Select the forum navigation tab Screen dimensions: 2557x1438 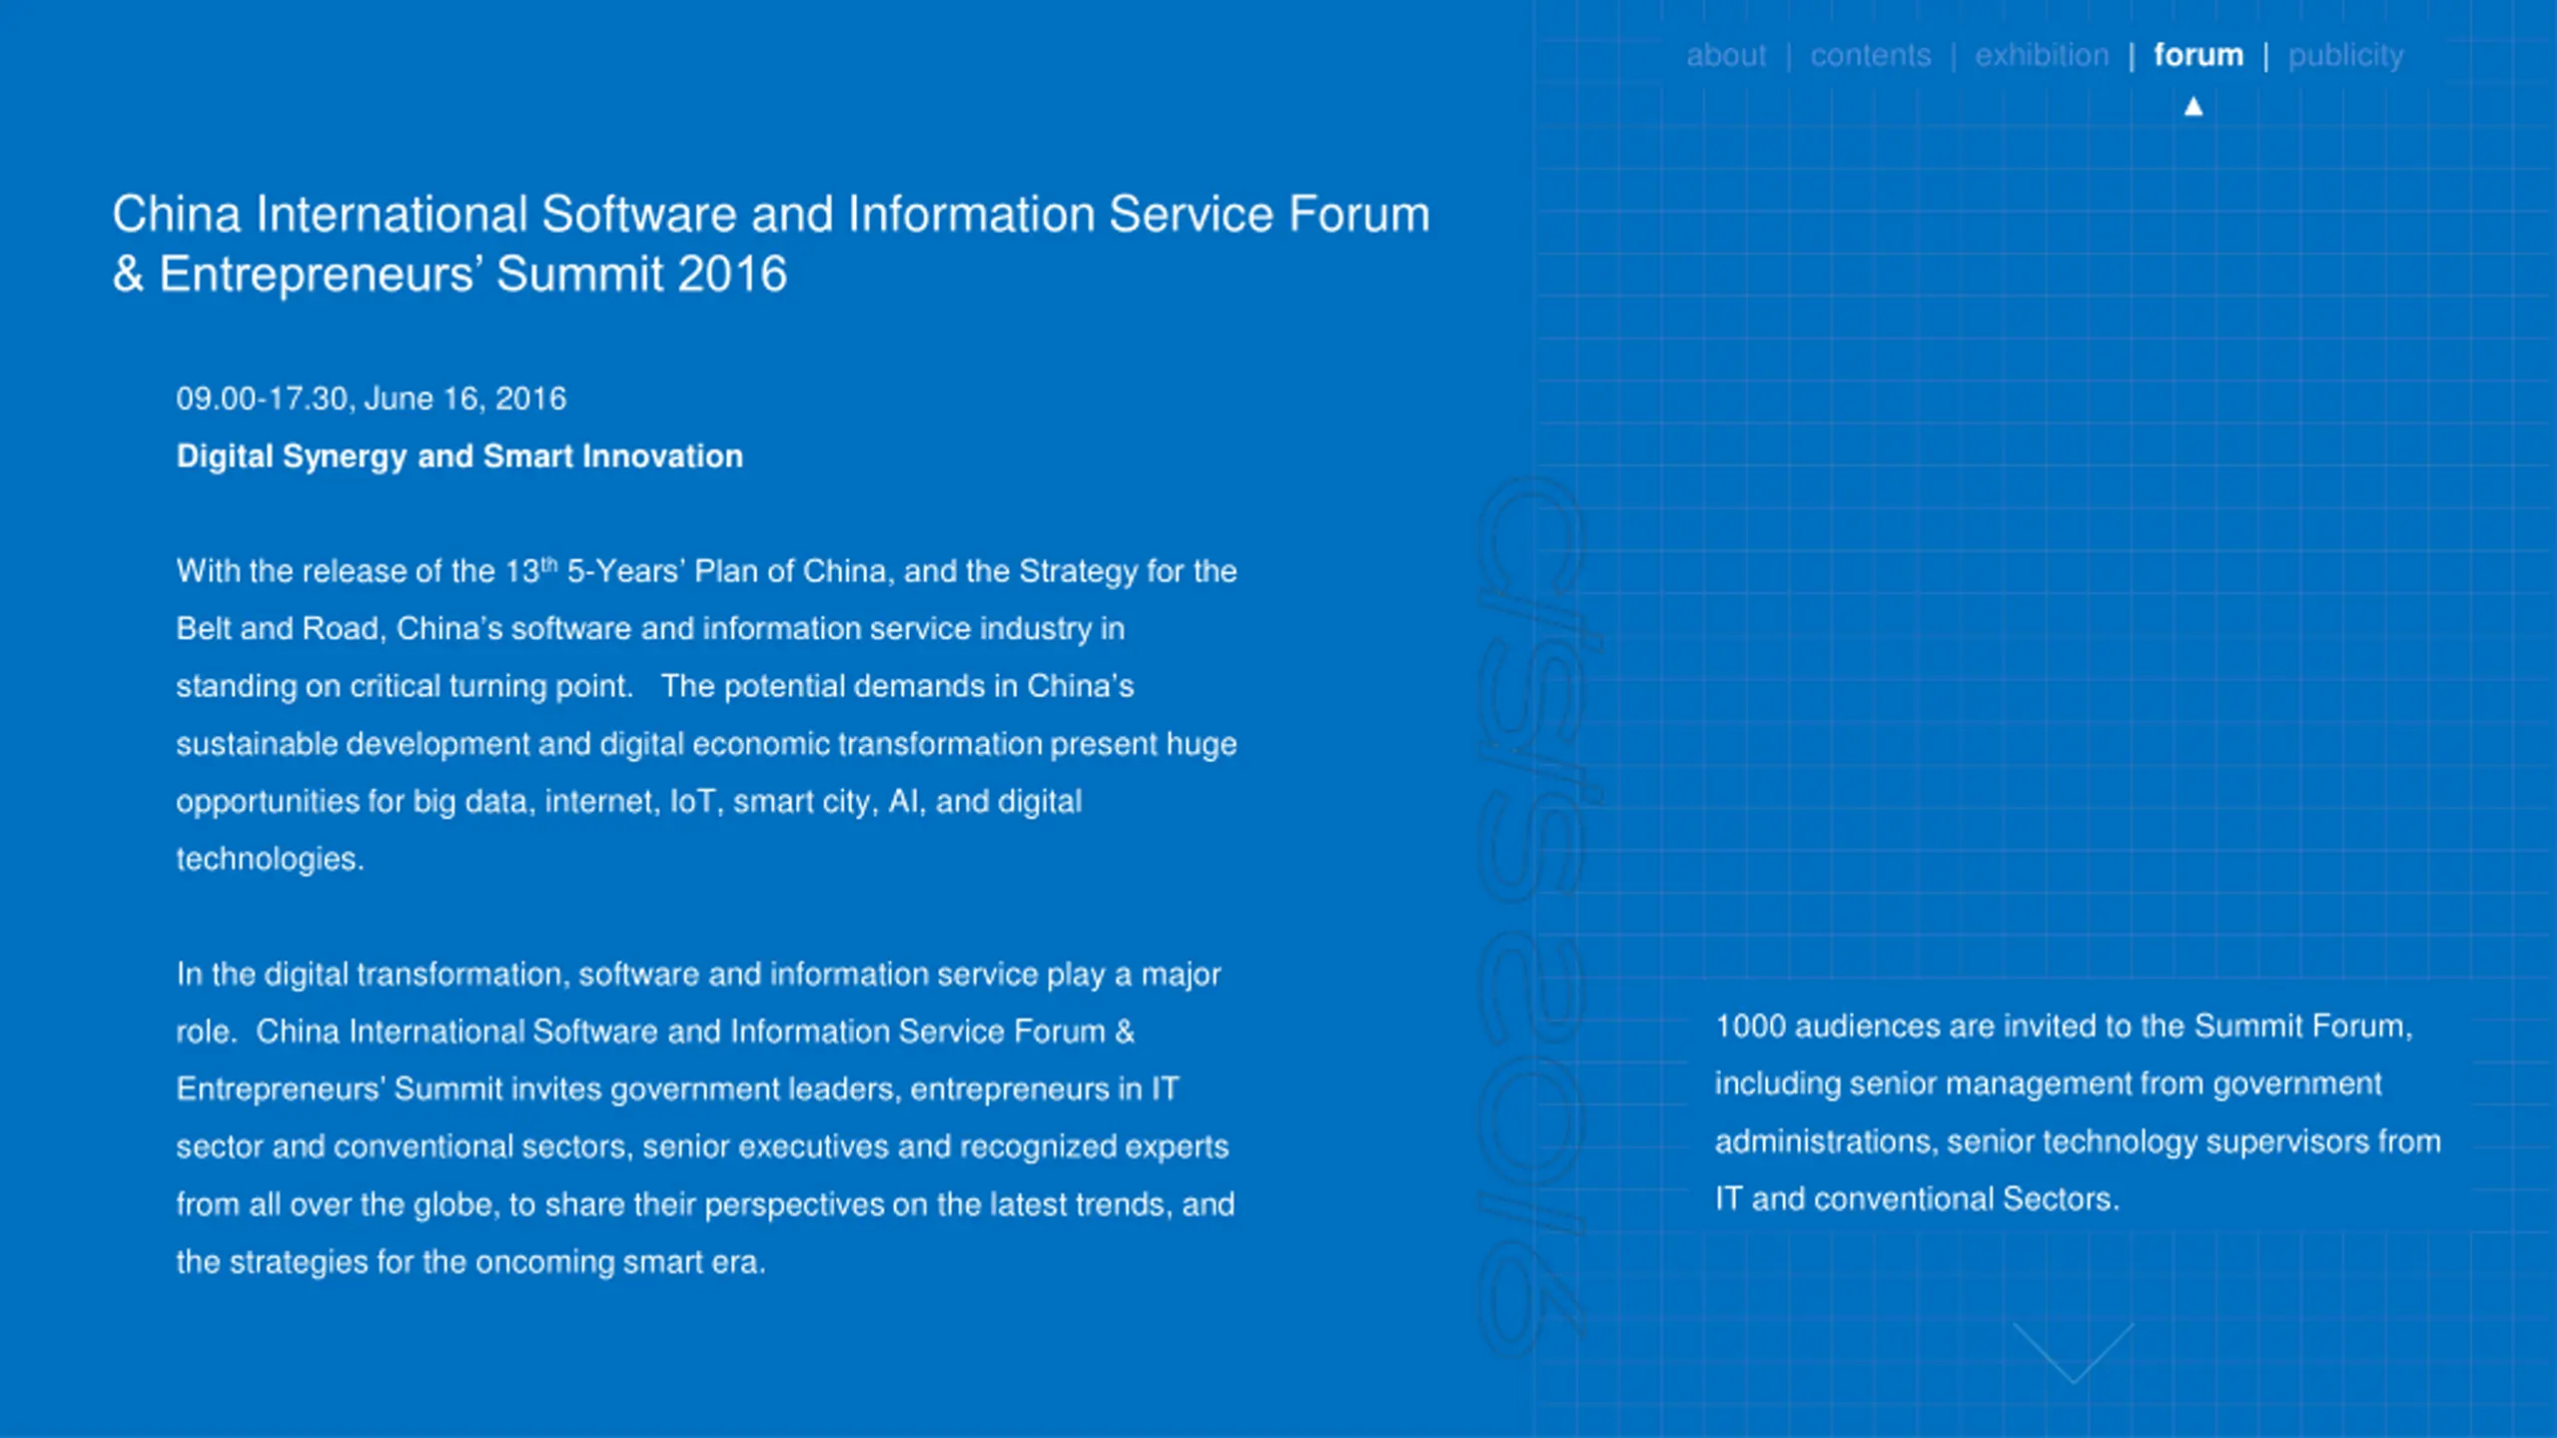[2198, 55]
